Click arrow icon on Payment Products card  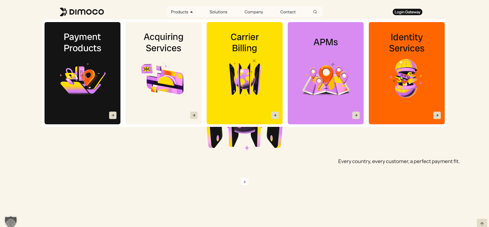click(x=113, y=115)
